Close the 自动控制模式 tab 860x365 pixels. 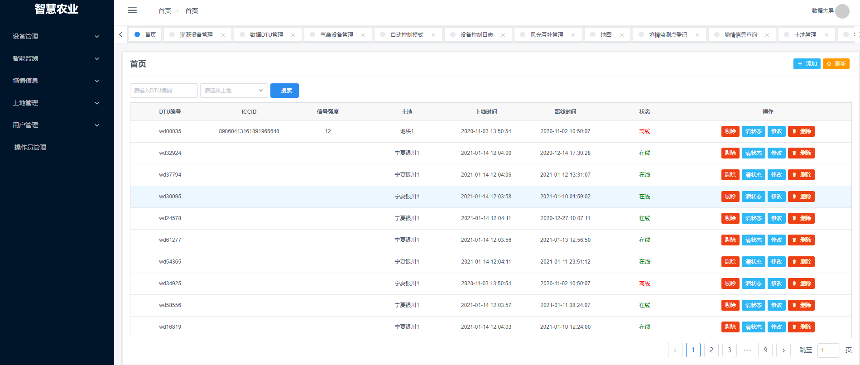[x=433, y=35]
